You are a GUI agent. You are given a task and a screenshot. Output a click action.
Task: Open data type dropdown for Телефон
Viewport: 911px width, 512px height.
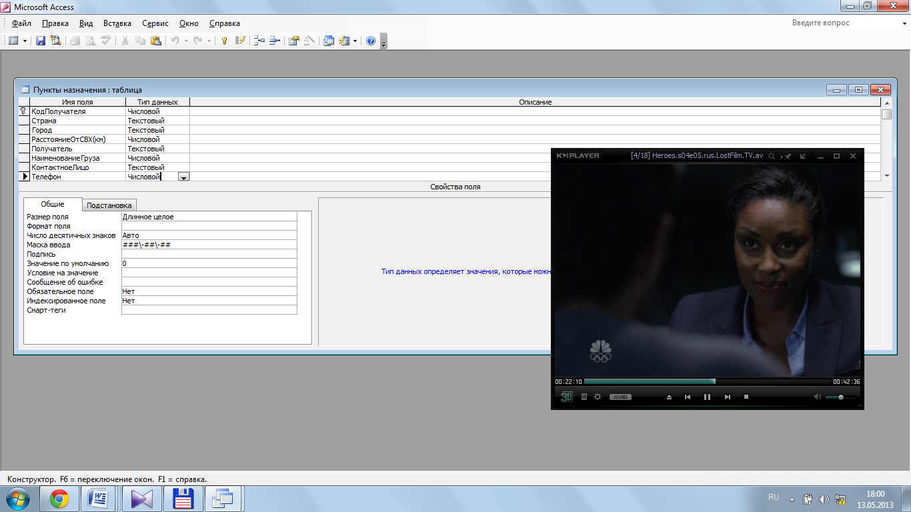(x=183, y=177)
